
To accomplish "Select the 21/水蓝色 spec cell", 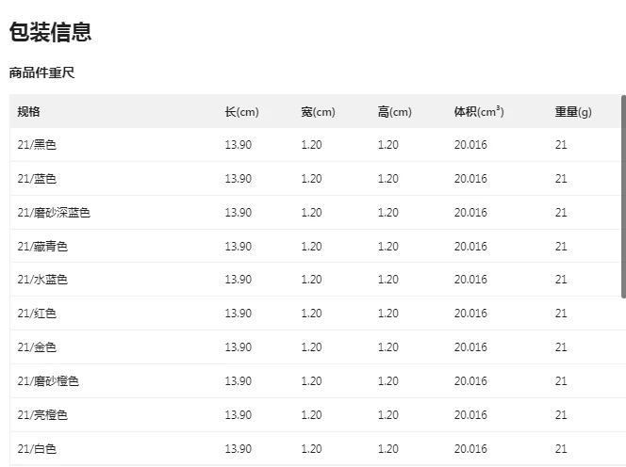I will tap(42, 280).
